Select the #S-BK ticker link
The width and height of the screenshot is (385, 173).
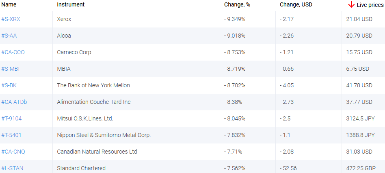click(9, 85)
